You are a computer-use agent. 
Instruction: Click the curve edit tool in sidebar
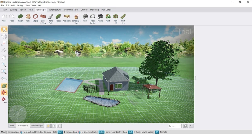pos(4,50)
